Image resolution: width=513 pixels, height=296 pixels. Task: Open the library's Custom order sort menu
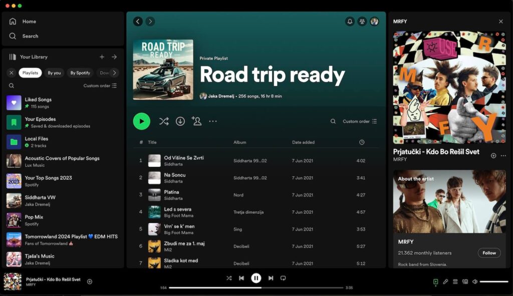click(x=100, y=86)
